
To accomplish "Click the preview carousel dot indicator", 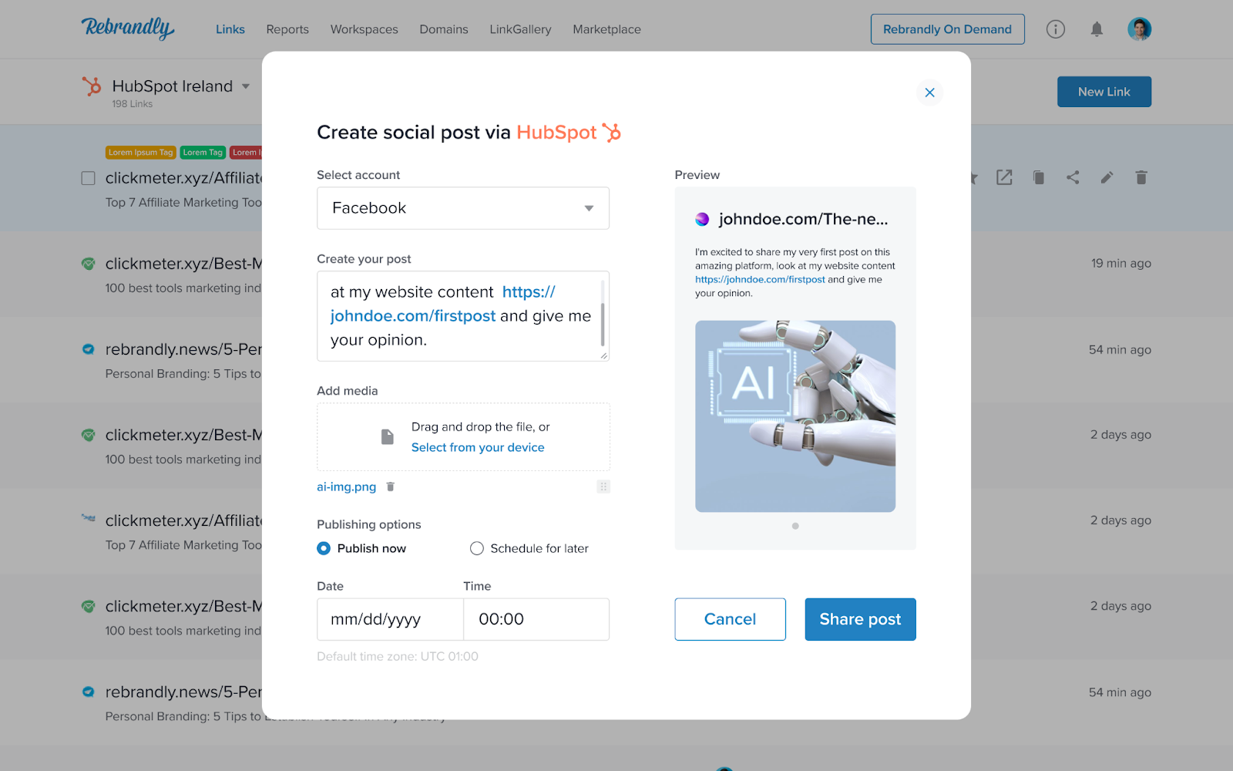I will (795, 526).
